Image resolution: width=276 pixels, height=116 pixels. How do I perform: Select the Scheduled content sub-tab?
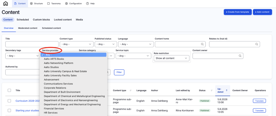point(51,28)
